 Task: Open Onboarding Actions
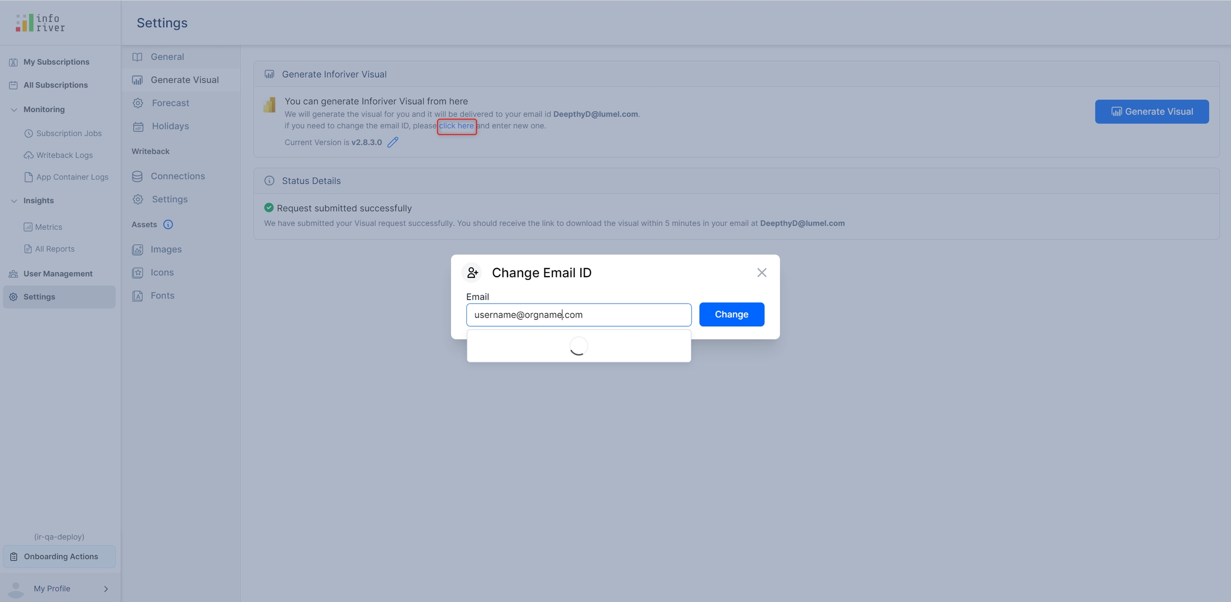(60, 556)
